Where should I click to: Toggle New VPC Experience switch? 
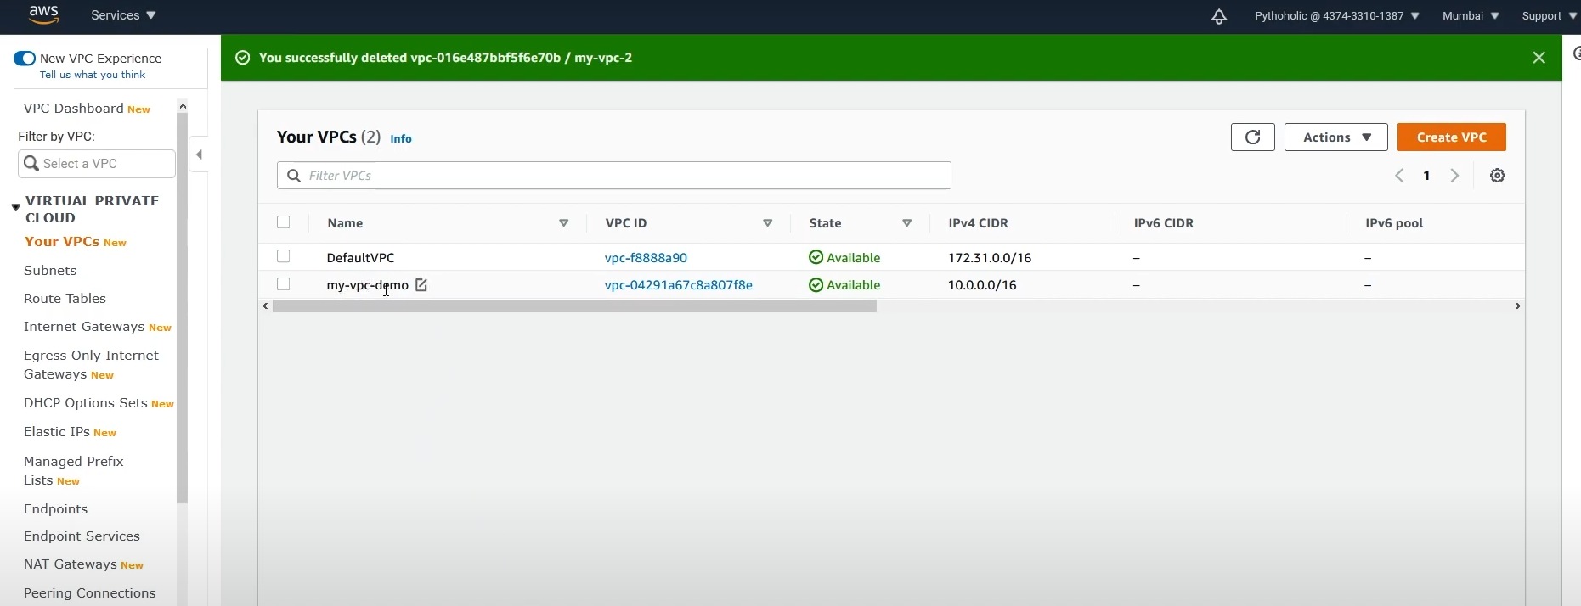(25, 59)
